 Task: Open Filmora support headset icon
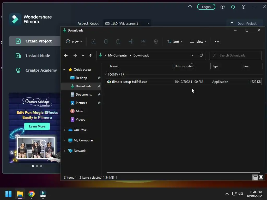tap(233, 7)
